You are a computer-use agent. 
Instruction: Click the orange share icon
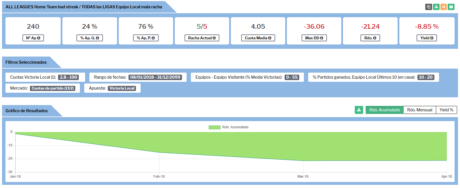(444, 7)
